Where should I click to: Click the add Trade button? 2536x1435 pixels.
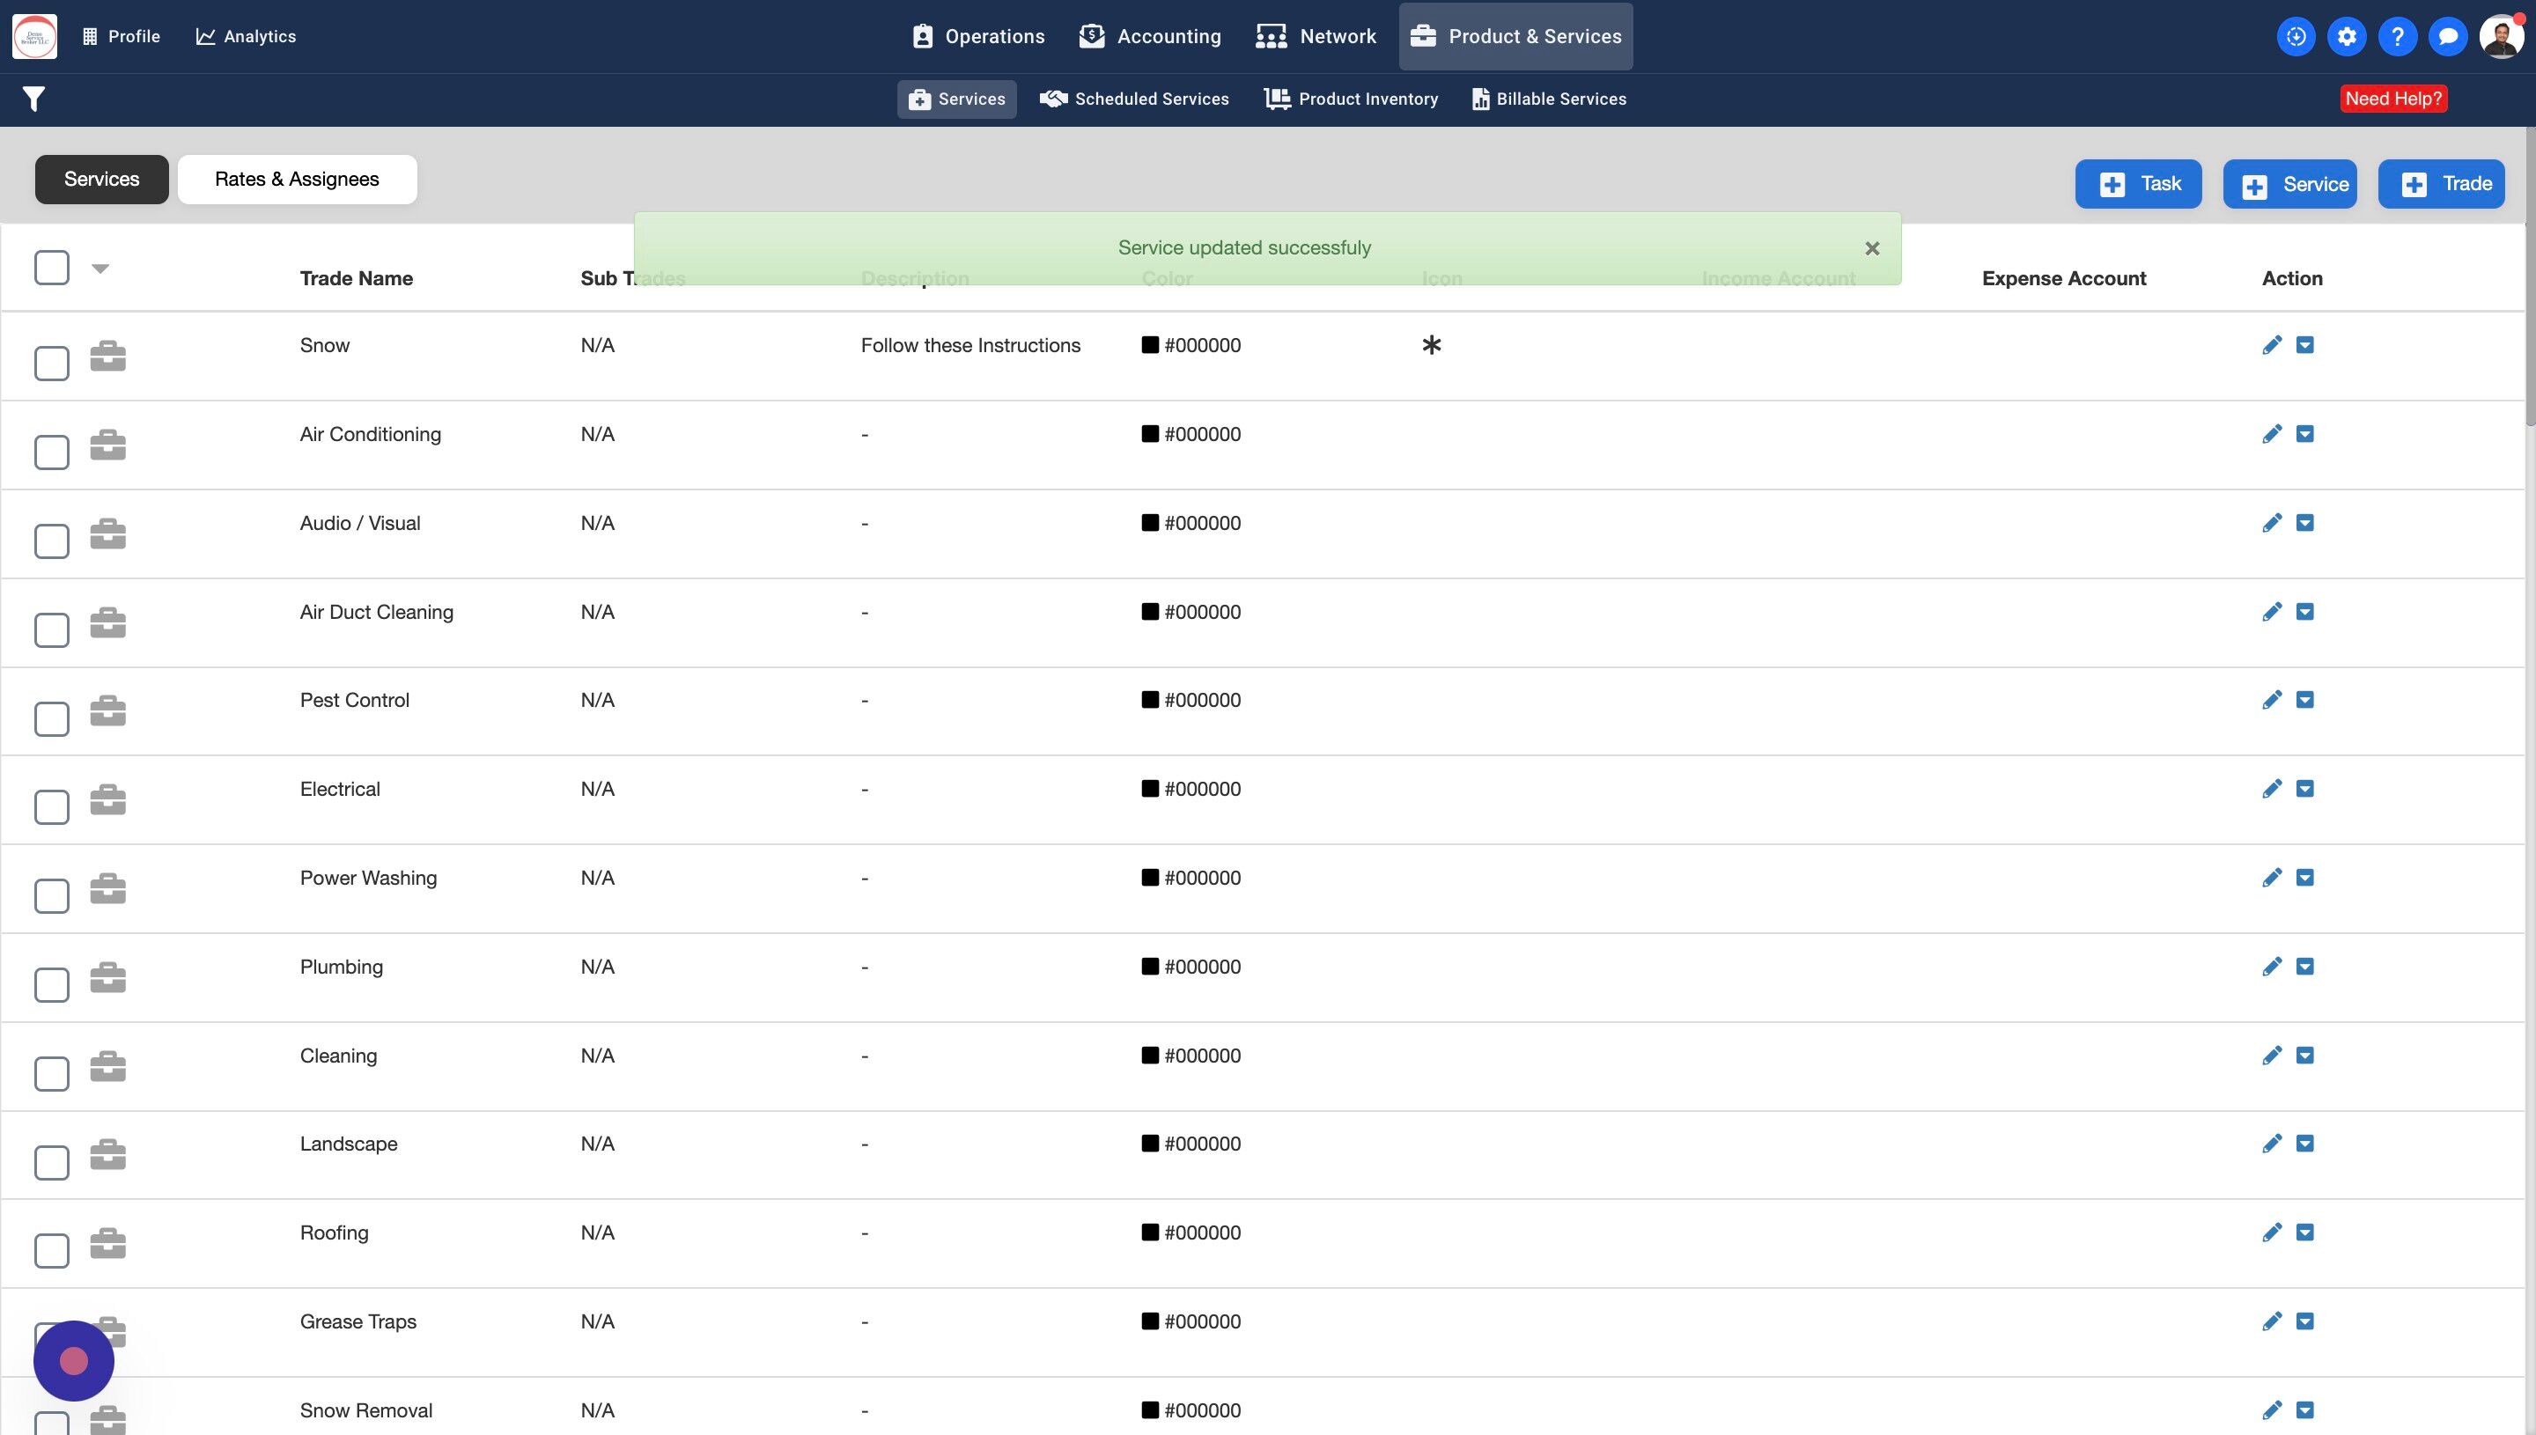(2440, 184)
